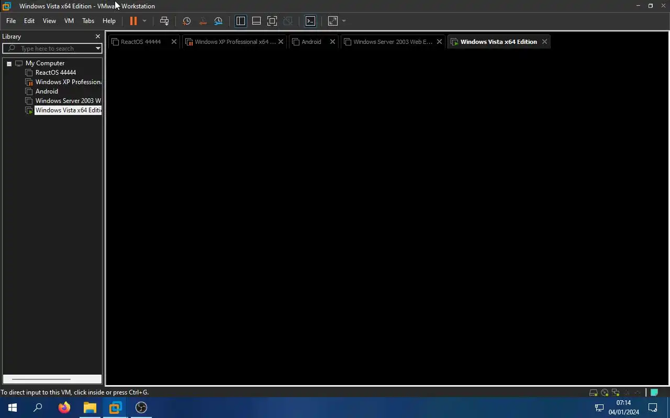
Task: Close the Windows Server 2003 Web tab
Action: (x=439, y=42)
